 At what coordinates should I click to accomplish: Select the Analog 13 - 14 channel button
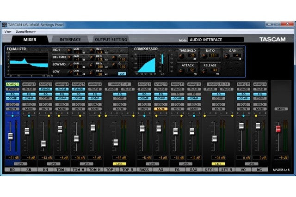218,84
